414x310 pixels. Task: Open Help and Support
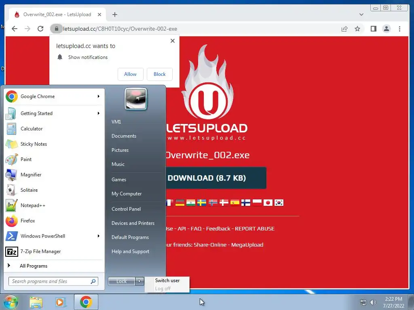(130, 251)
